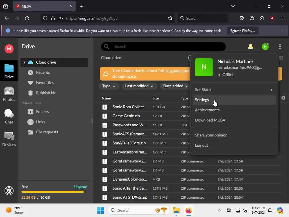Open shared Folders
Viewport: 289px width, 217px height.
point(42,112)
